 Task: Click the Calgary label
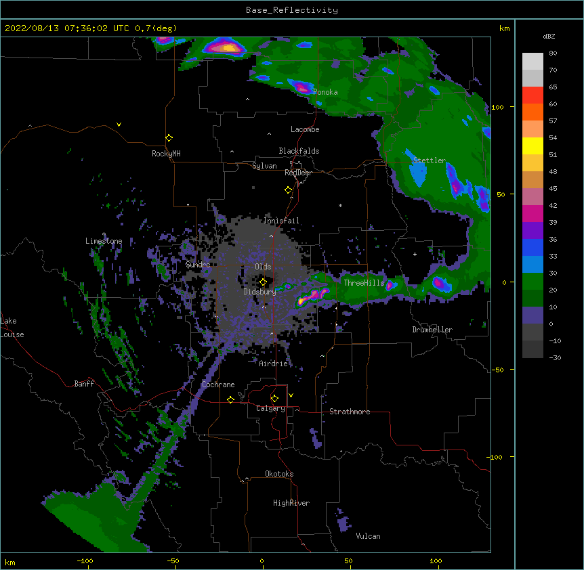[x=271, y=408]
